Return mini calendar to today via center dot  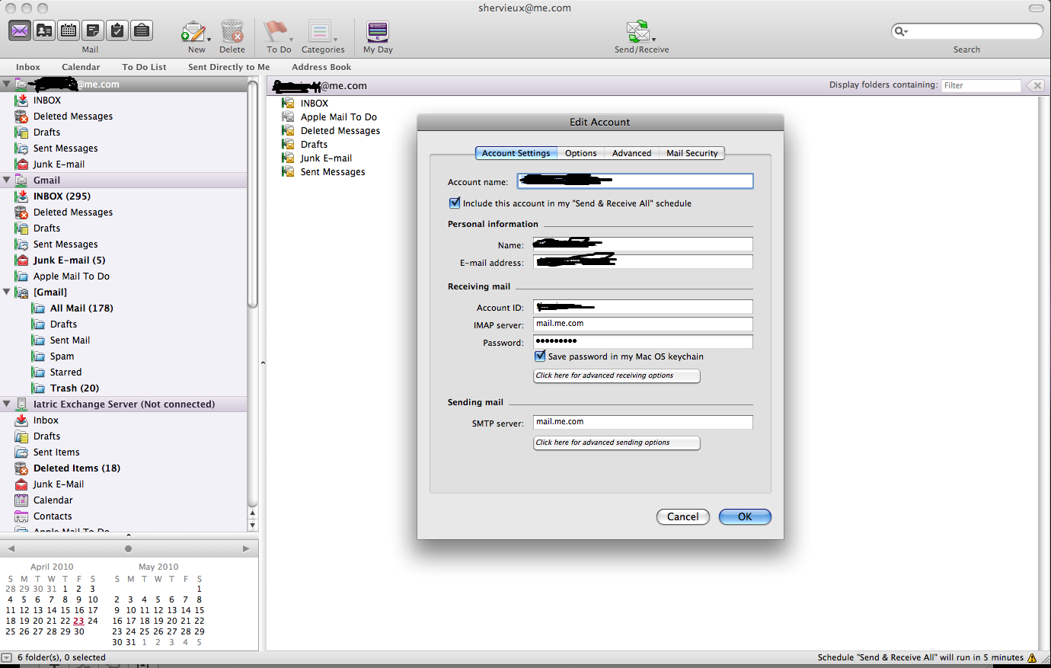tap(128, 548)
